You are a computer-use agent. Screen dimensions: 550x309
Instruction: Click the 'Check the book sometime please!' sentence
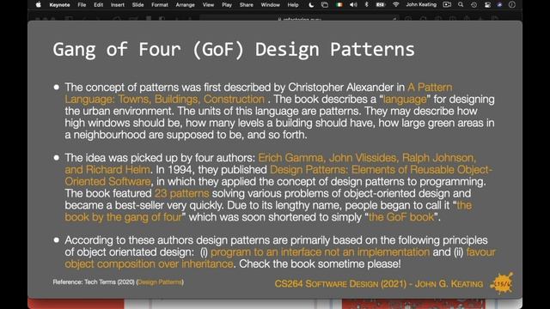(320, 264)
